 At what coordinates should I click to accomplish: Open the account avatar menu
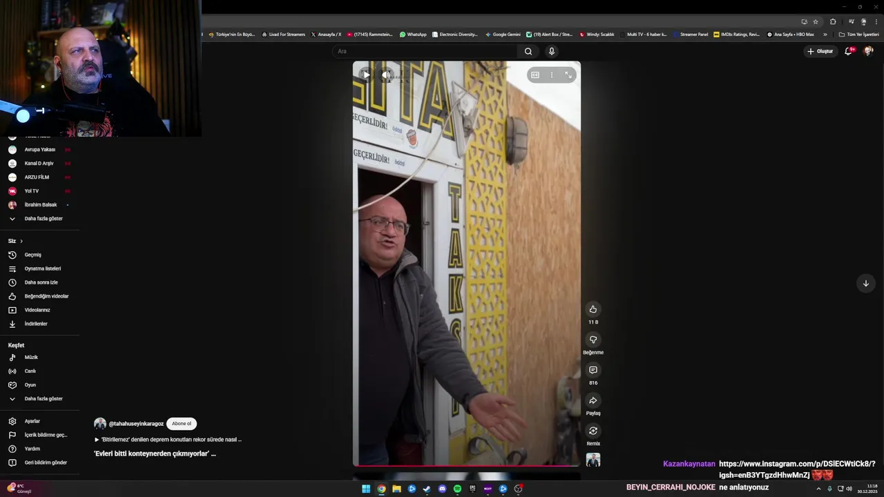click(868, 51)
